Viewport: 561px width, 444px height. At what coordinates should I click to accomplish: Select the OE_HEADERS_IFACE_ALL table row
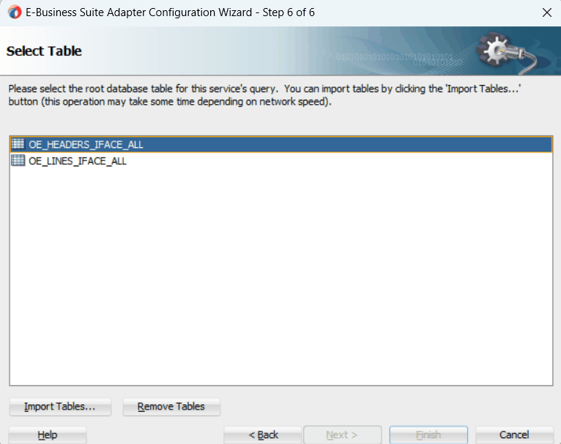(281, 144)
